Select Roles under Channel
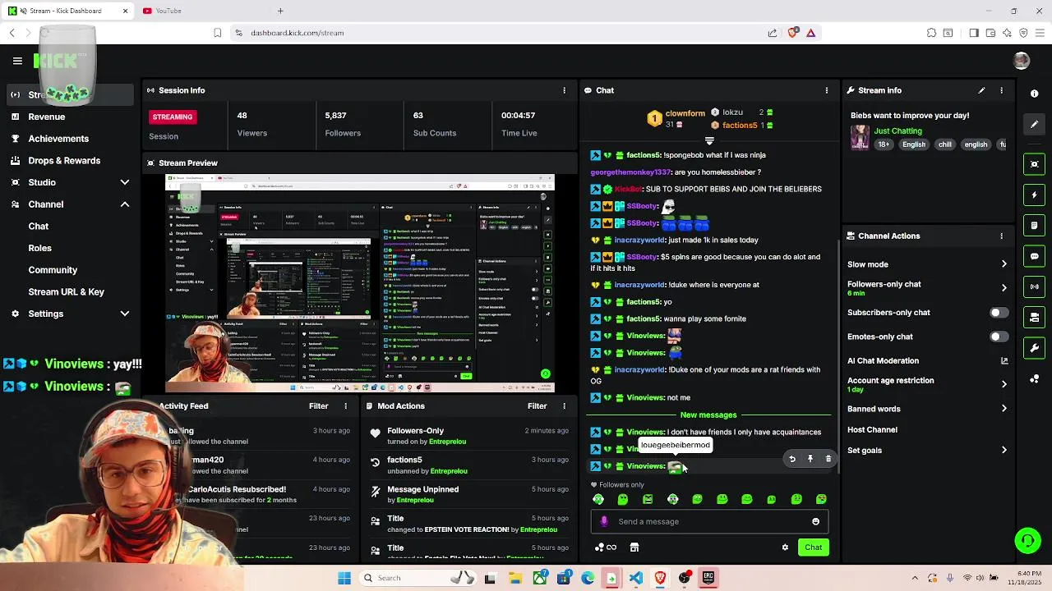This screenshot has width=1052, height=591. coord(39,248)
